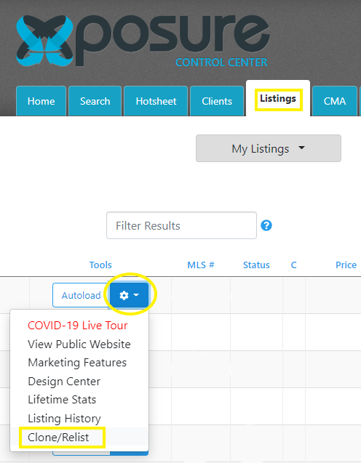Choose COVID-19 Live Tour menu entry
The width and height of the screenshot is (361, 463).
pyautogui.click(x=78, y=326)
